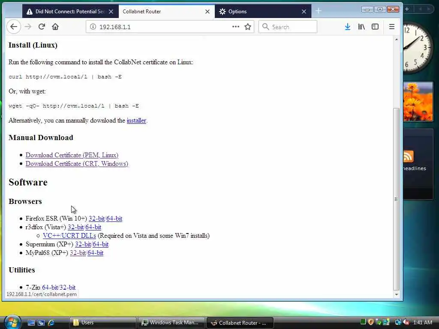
Task: Open the installer link
Action: pyautogui.click(x=136, y=120)
